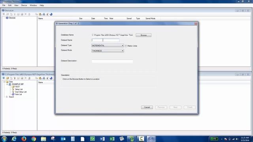This screenshot has width=253, height=142.
Task: Click the open folder icon in database window toolbar
Action: [8, 78]
